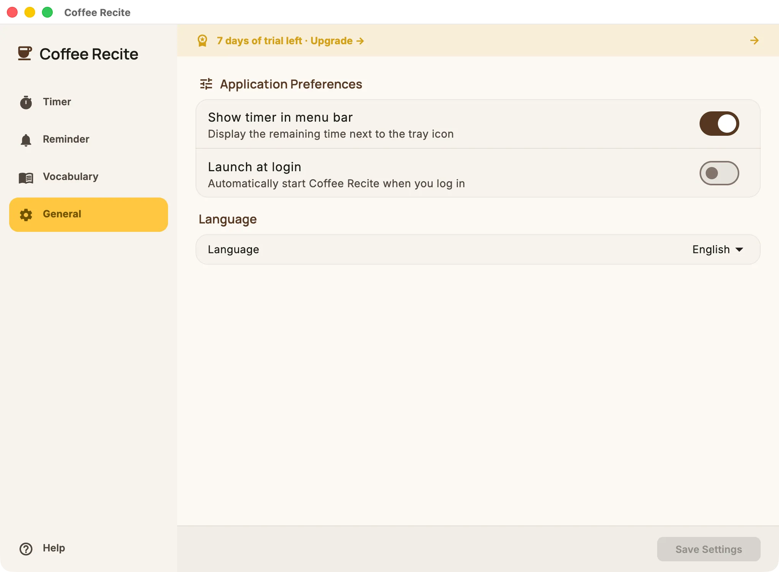The image size is (779, 572).
Task: Click the Coffee Recite title bar text
Action: [x=97, y=13]
